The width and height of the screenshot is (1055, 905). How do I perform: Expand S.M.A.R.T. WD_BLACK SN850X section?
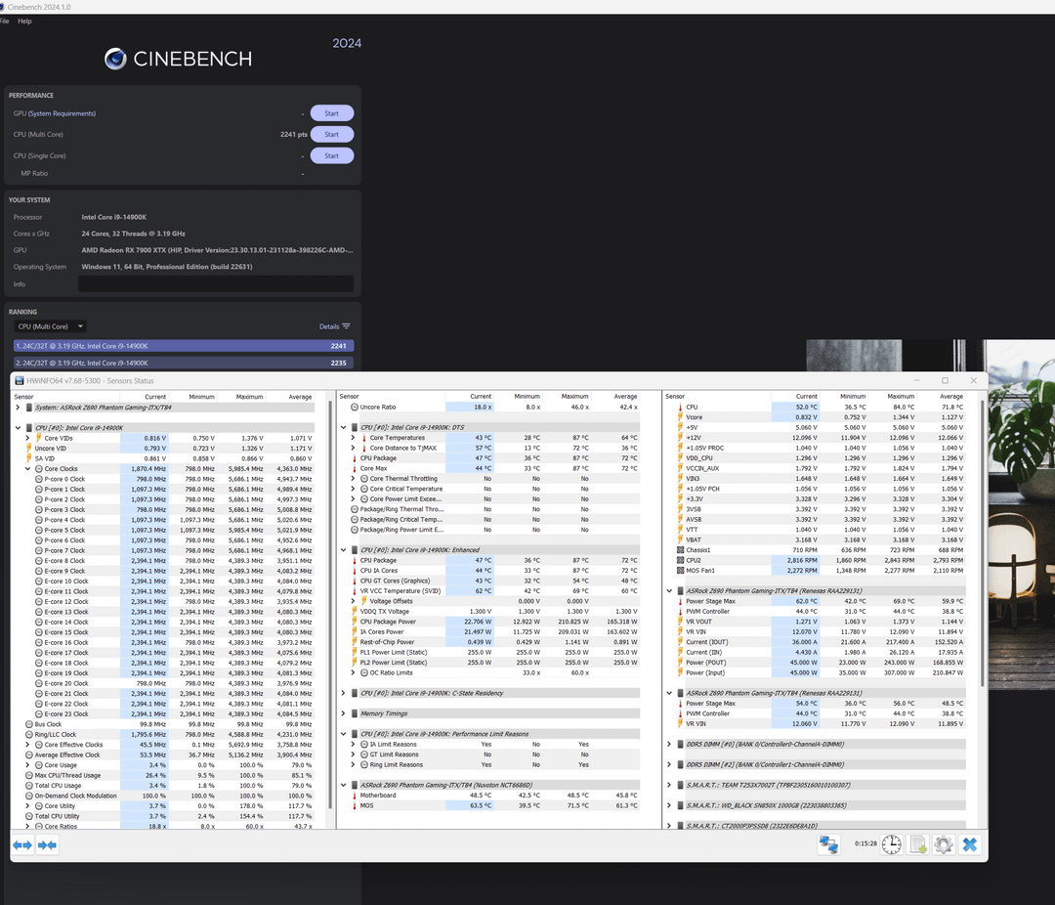669,805
